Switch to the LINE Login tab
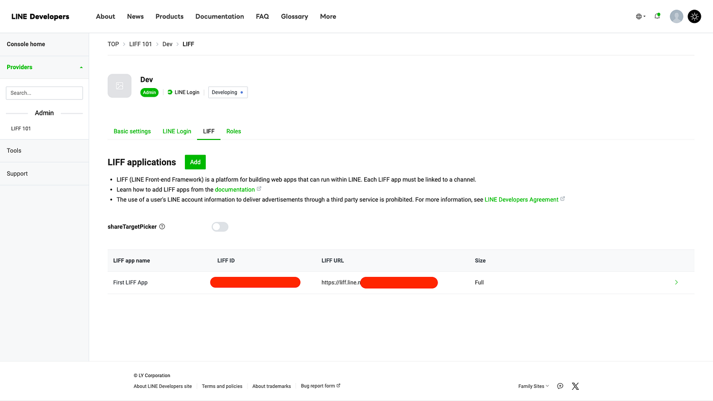 177,131
